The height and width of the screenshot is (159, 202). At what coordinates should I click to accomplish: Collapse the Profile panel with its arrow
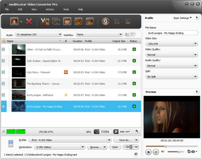click(x=197, y=18)
